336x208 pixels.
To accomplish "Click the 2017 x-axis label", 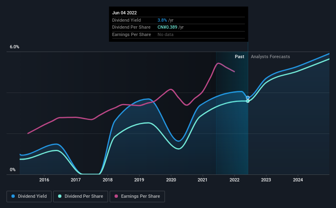I will 76,180.
